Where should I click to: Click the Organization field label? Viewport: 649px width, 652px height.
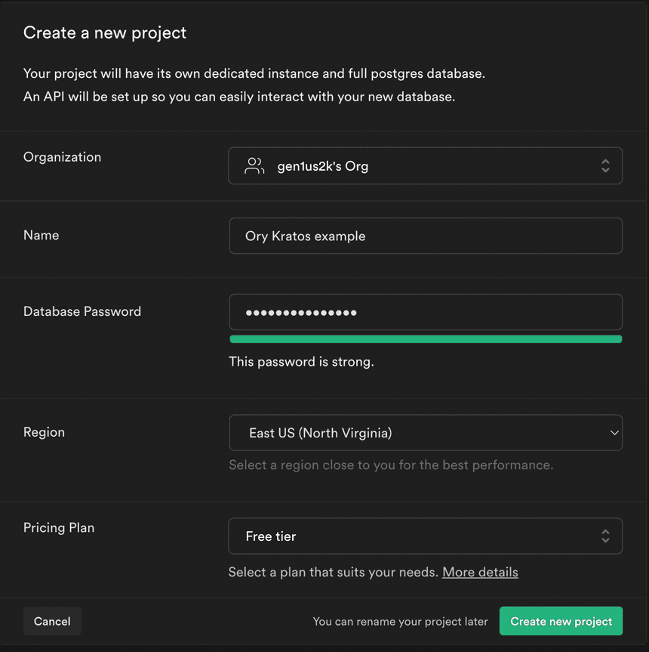62,157
